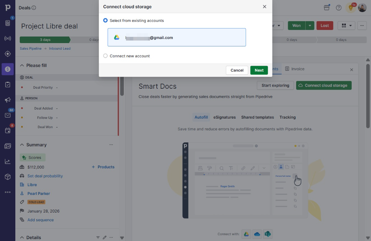The width and height of the screenshot is (371, 241).
Task: Connect with Google Drive icon at bottom
Action: (x=246, y=234)
